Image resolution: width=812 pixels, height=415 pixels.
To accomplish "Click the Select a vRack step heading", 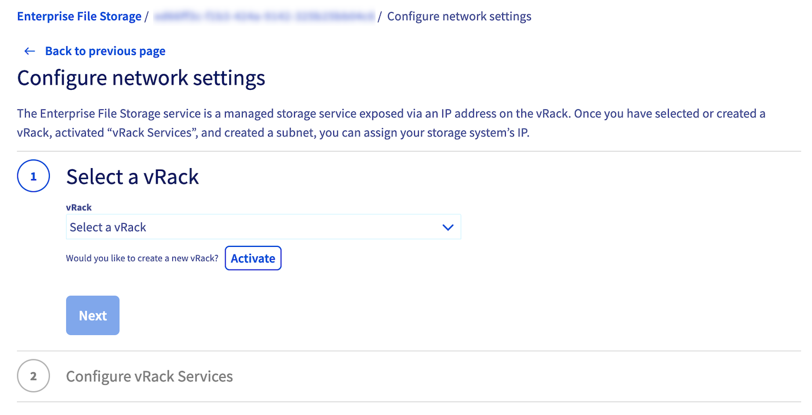I will point(132,177).
